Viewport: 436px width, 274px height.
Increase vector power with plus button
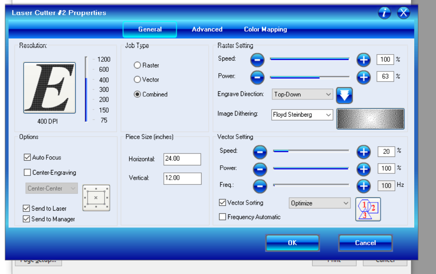(x=364, y=169)
